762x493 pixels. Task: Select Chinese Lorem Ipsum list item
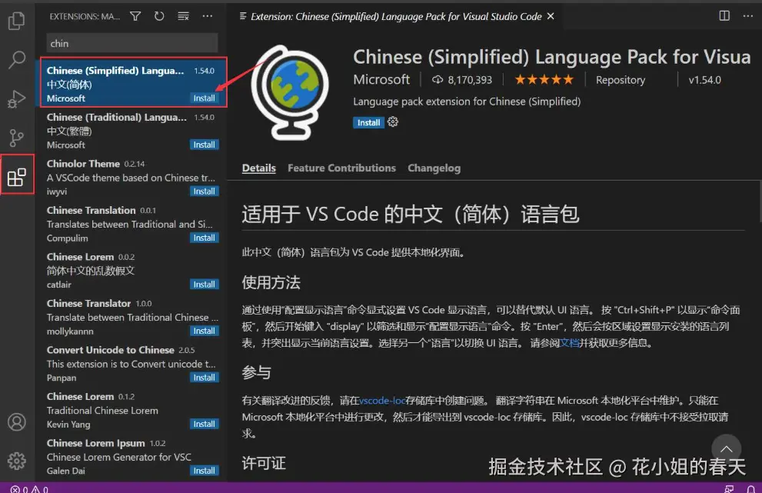(133, 455)
